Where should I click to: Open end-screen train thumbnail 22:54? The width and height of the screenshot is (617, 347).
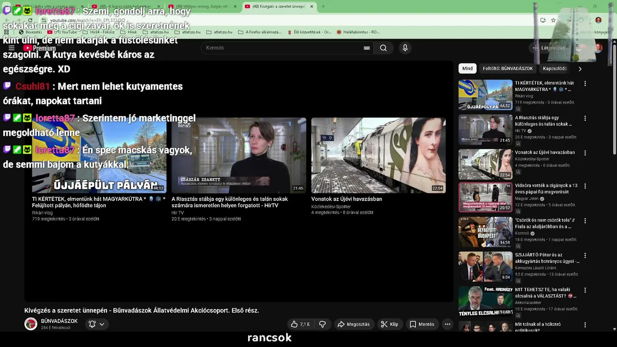pyautogui.click(x=378, y=155)
